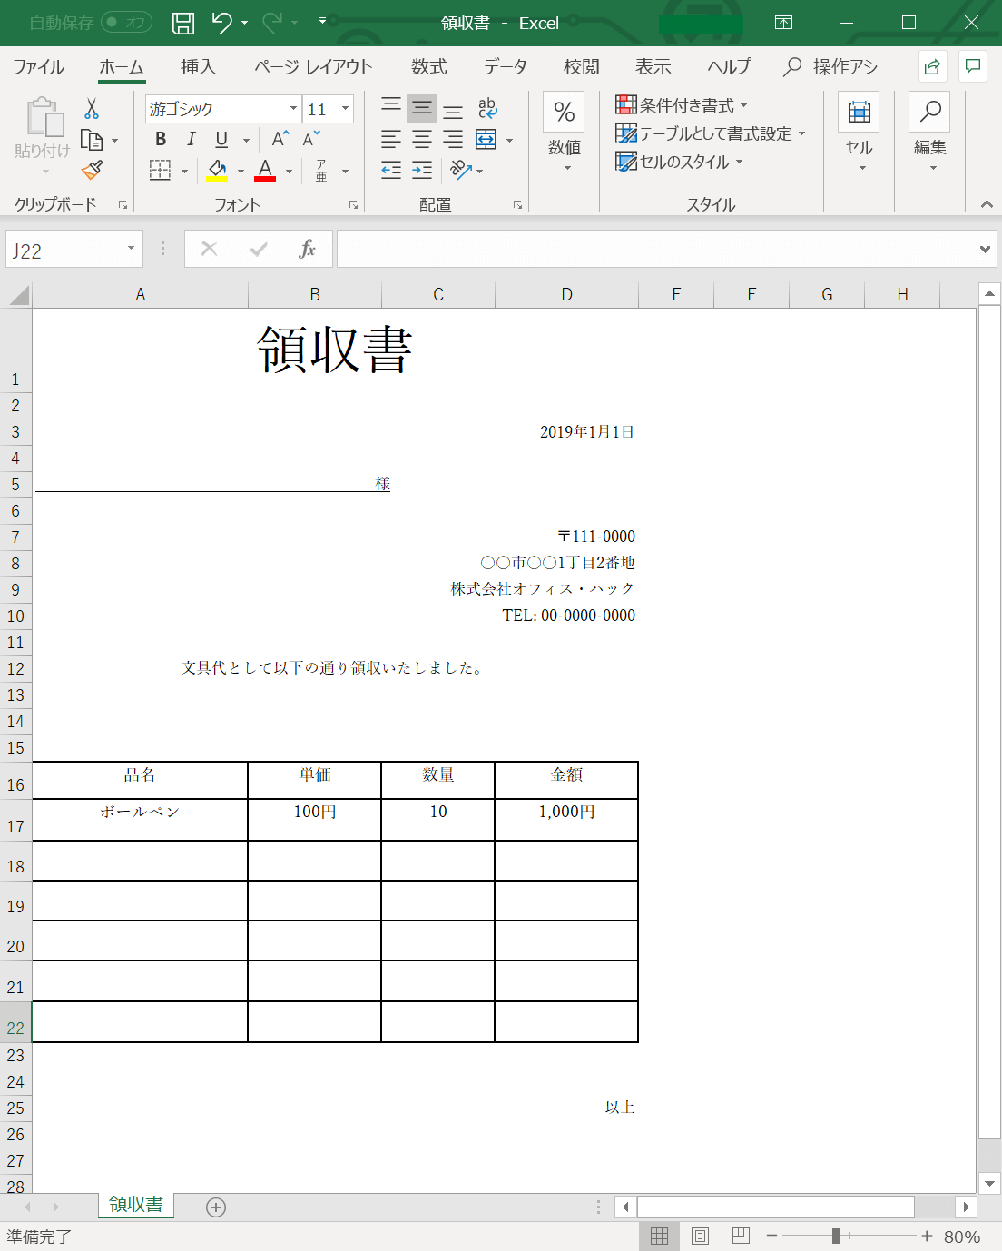Click the Share icon
The image size is (1002, 1251).
click(932, 66)
